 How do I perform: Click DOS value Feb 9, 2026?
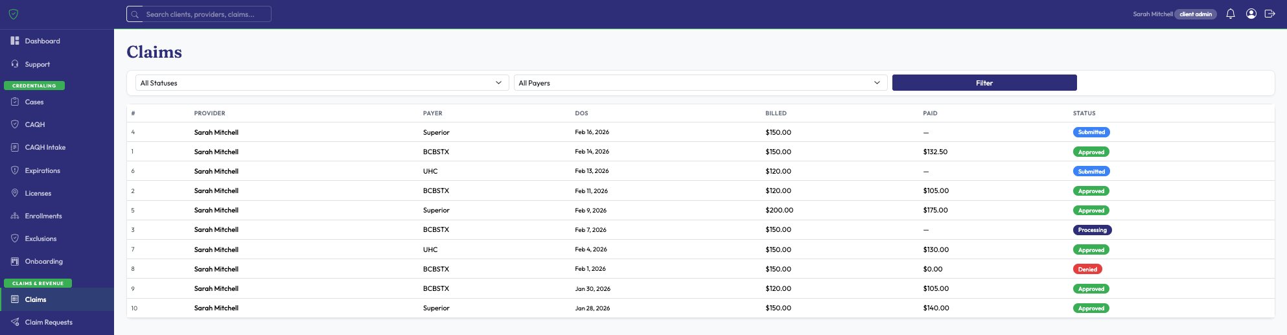pyautogui.click(x=590, y=210)
